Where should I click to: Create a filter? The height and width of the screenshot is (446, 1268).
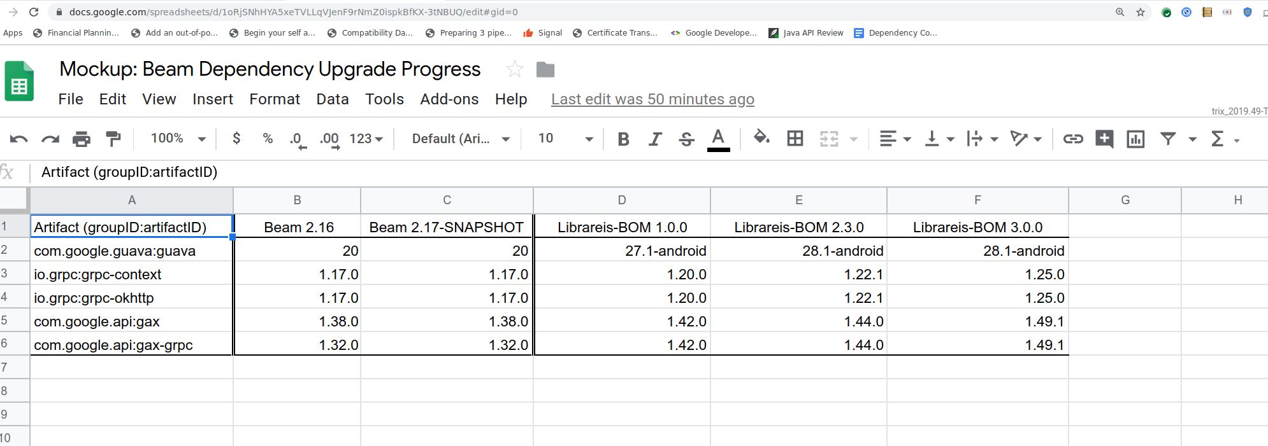(1167, 139)
